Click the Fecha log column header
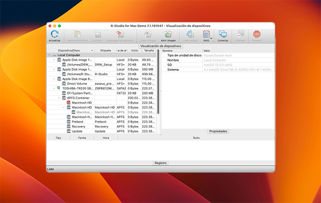The image size is (321, 203). pyautogui.click(x=82, y=138)
